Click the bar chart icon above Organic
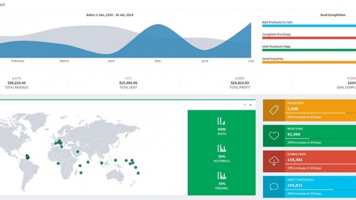This screenshot has height=200, width=356. pos(222,175)
